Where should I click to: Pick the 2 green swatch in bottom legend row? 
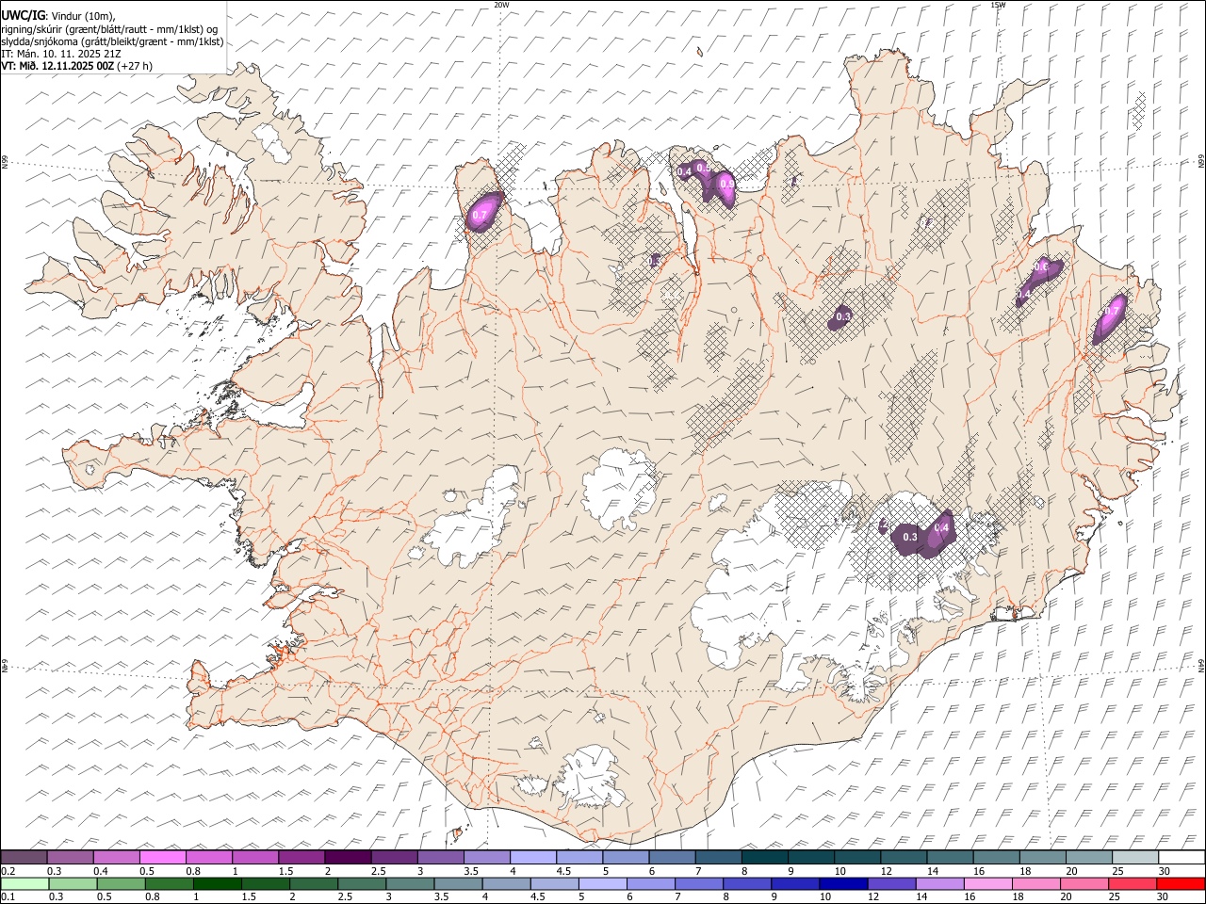[x=314, y=883]
